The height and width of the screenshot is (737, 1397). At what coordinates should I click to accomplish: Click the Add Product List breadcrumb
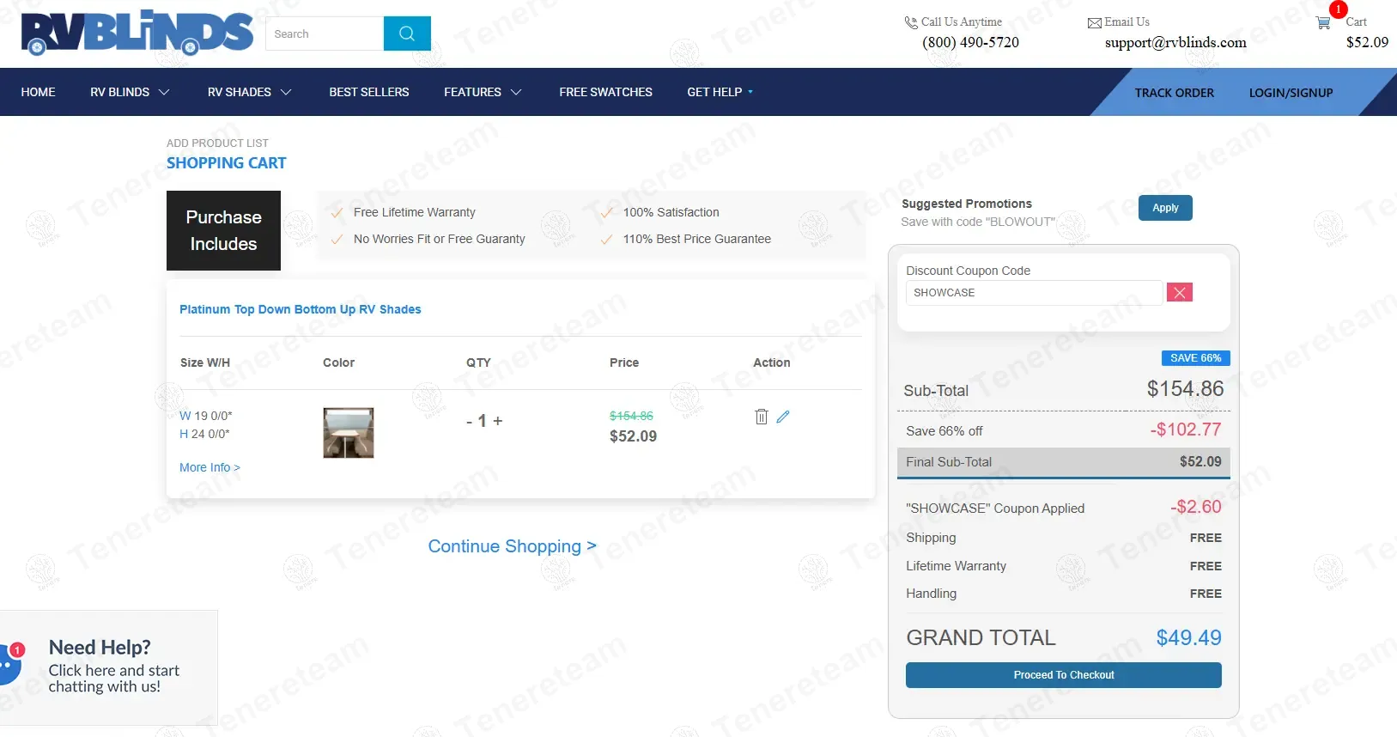(217, 143)
